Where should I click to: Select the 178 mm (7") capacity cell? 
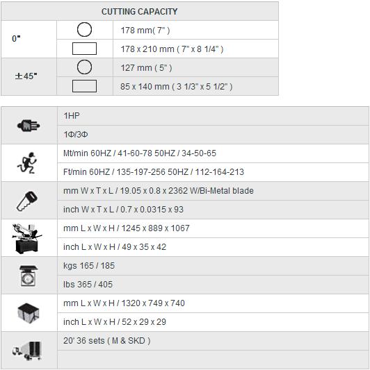click(x=195, y=30)
